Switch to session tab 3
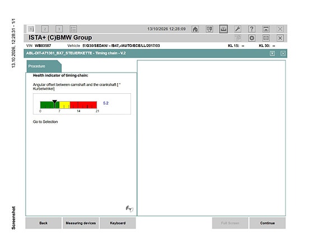Image resolution: width=322 pixels, height=248 pixels. (x=59, y=29)
